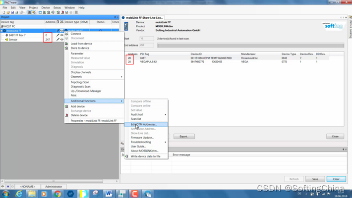The image size is (352, 198).
Task: Click the Close button in Live List
Action: [335, 136]
